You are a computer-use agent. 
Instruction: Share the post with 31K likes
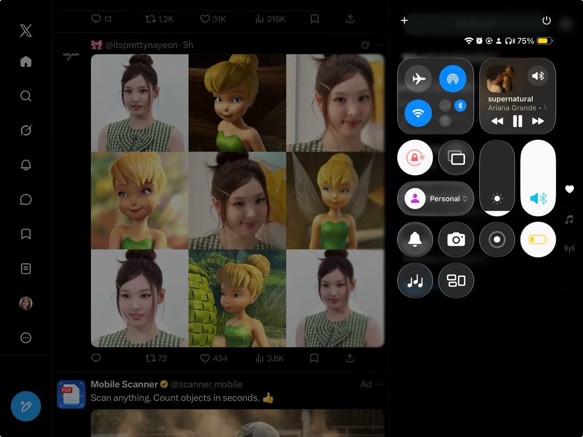coord(349,19)
